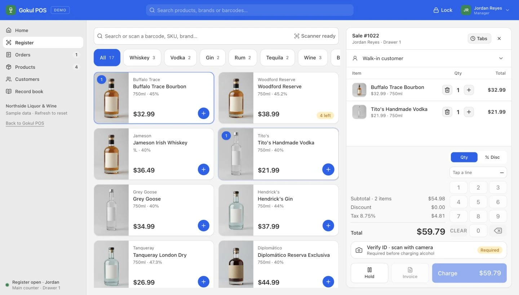519x295 pixels.
Task: Show All products category
Action: click(x=107, y=58)
